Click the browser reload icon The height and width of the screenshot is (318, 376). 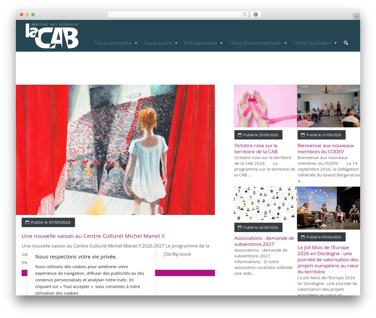[245, 15]
